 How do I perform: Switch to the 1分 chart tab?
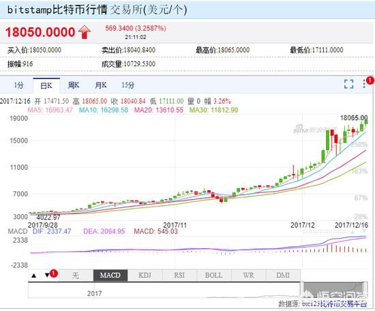pyautogui.click(x=18, y=85)
